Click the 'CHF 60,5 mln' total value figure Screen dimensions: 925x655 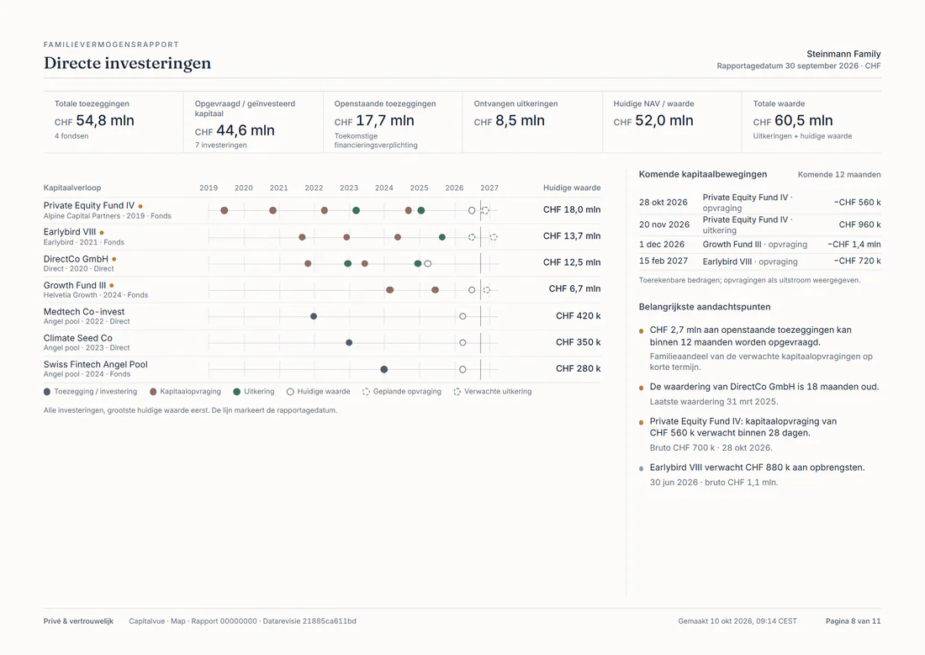[793, 121]
